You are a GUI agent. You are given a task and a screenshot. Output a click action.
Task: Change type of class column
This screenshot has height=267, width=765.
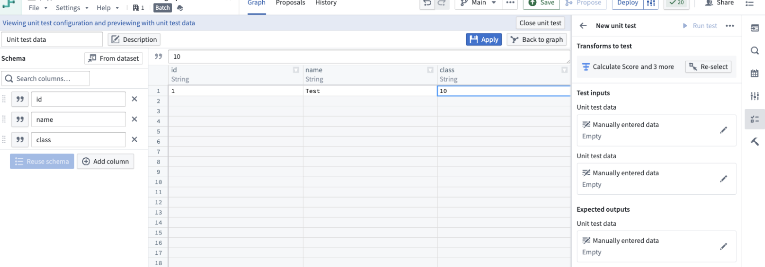[20, 140]
